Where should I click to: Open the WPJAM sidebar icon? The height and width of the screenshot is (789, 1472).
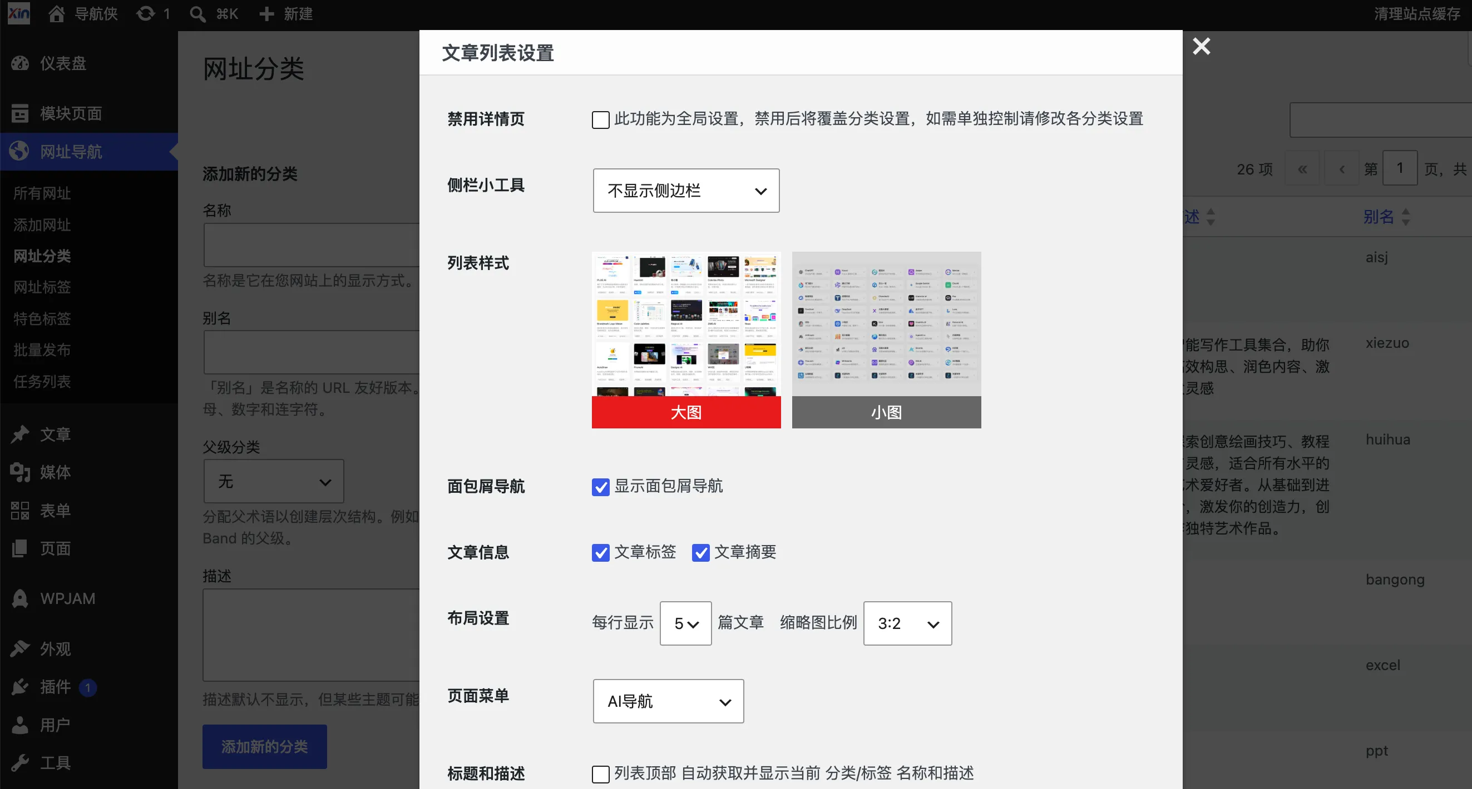(x=20, y=598)
